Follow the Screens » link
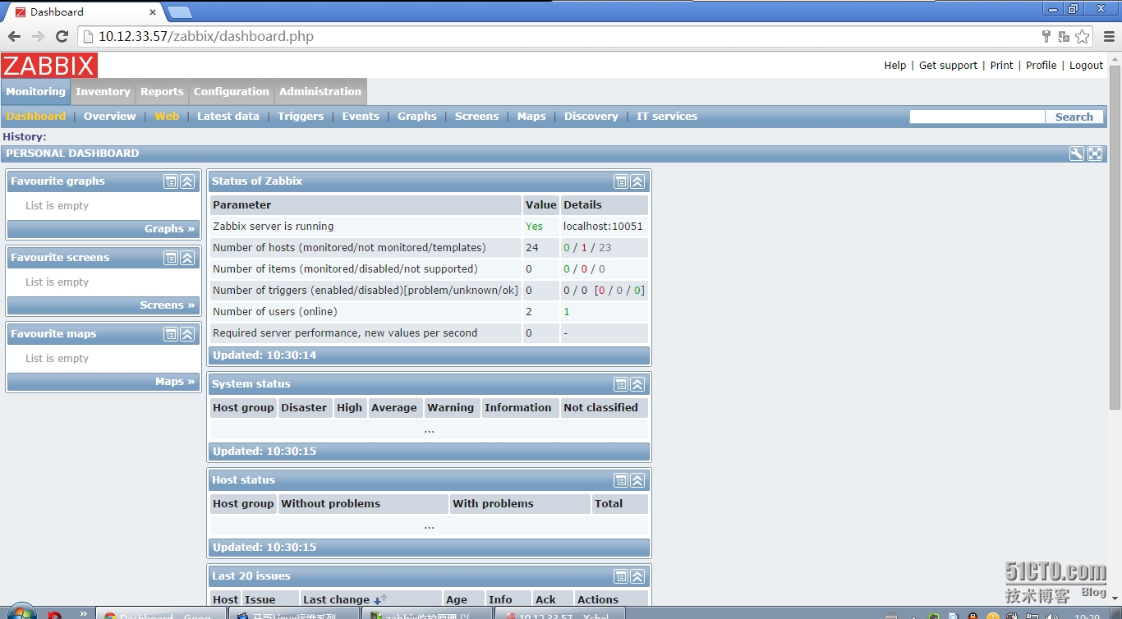The width and height of the screenshot is (1122, 619). pos(168,305)
